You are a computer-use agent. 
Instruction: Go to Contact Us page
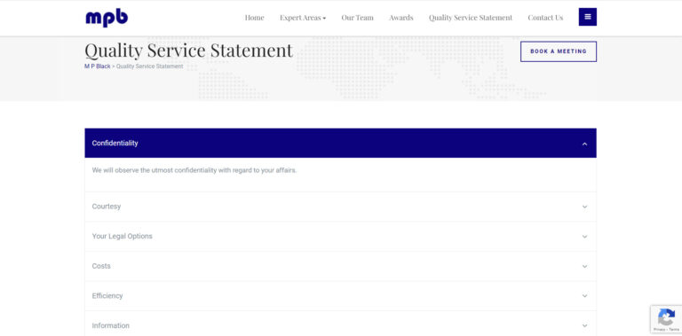point(545,18)
